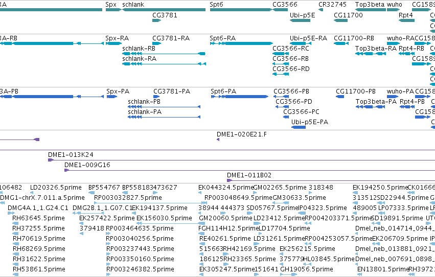Select the Rpt4-PB protein feature
Viewport: 435px width, 277px height.
tap(407, 107)
